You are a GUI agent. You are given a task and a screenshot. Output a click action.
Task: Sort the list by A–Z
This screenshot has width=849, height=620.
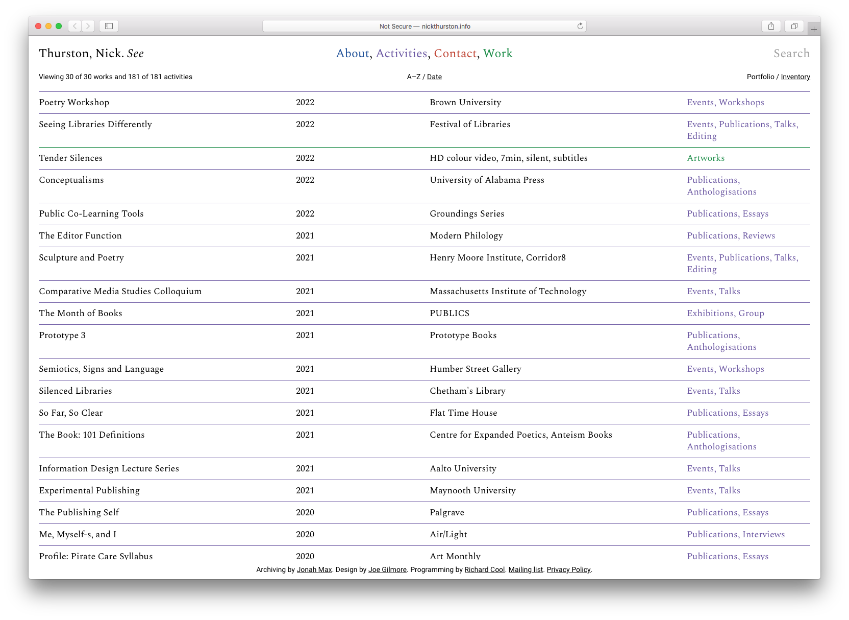(x=413, y=77)
